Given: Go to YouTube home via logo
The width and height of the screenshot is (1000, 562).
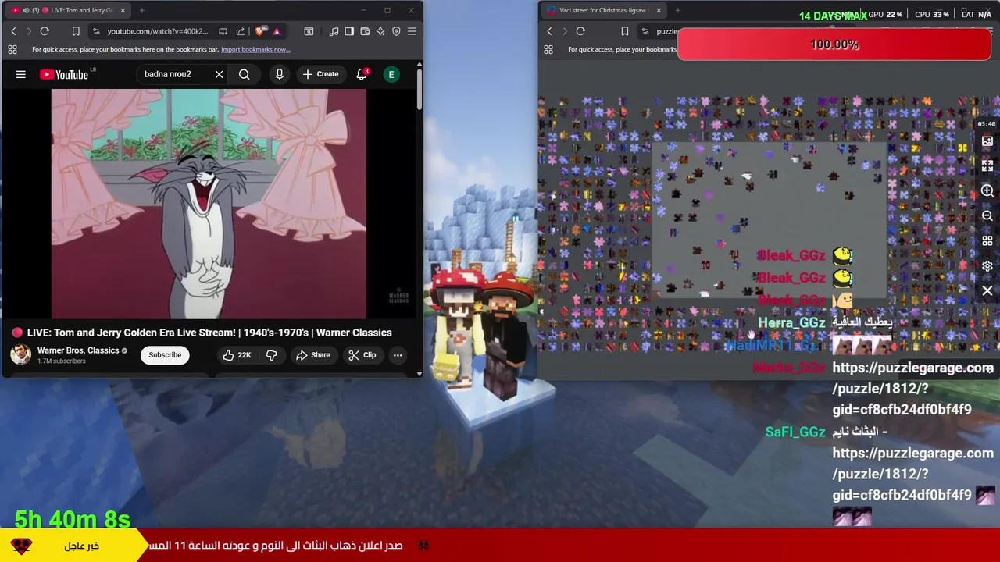Looking at the screenshot, I should (x=65, y=74).
